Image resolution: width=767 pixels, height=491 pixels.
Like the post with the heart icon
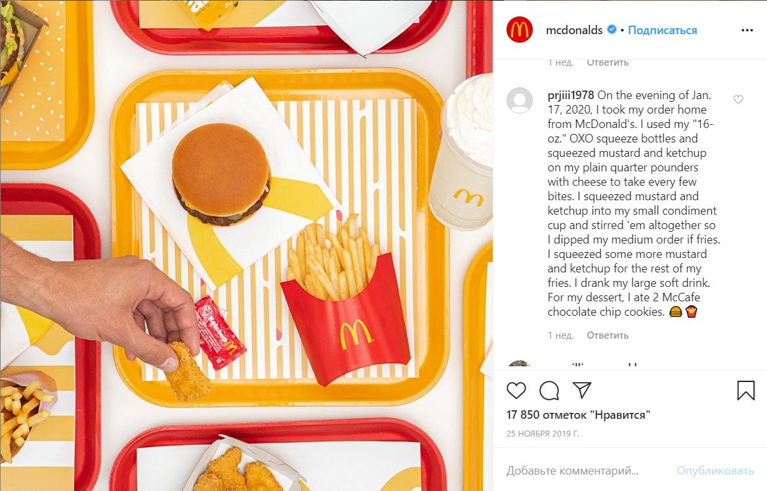point(516,390)
